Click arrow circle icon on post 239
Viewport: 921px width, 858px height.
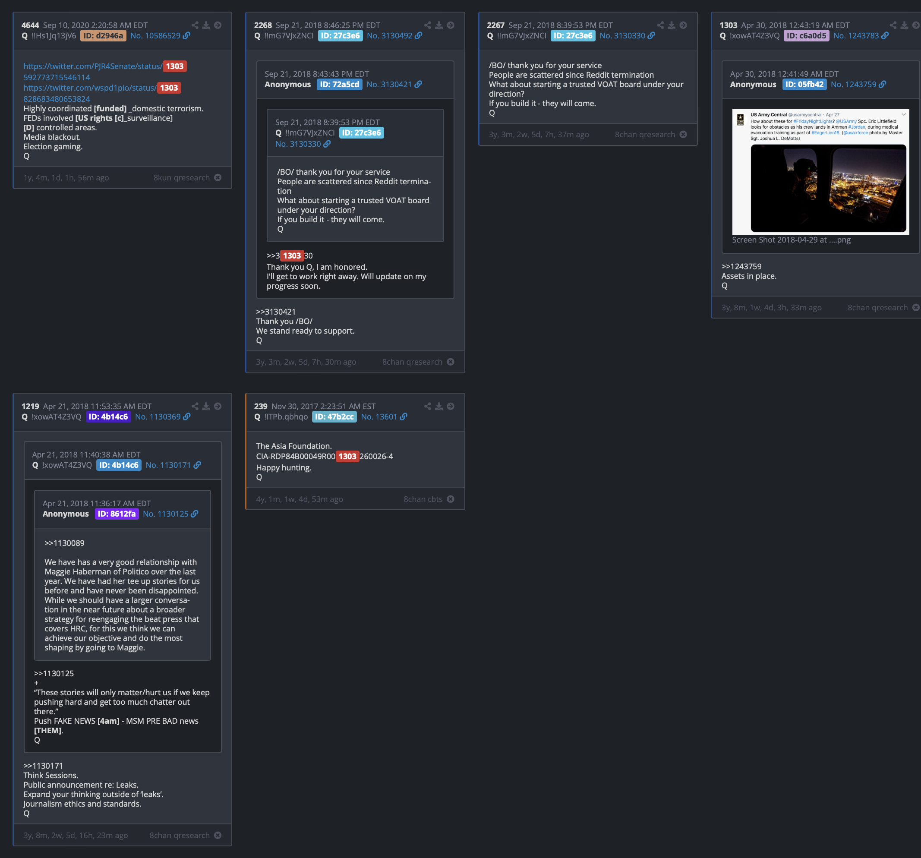coord(450,406)
